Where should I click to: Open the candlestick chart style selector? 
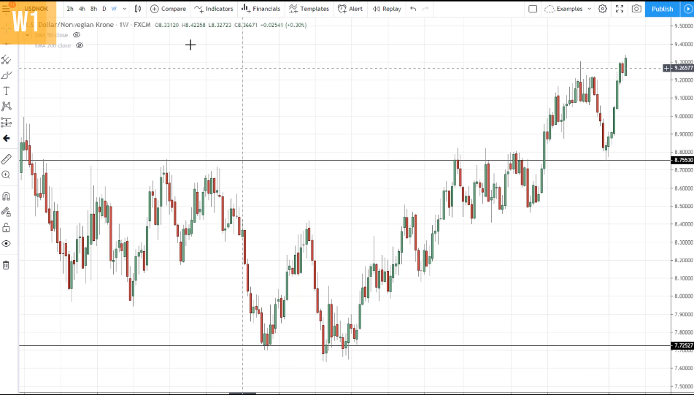click(x=137, y=9)
